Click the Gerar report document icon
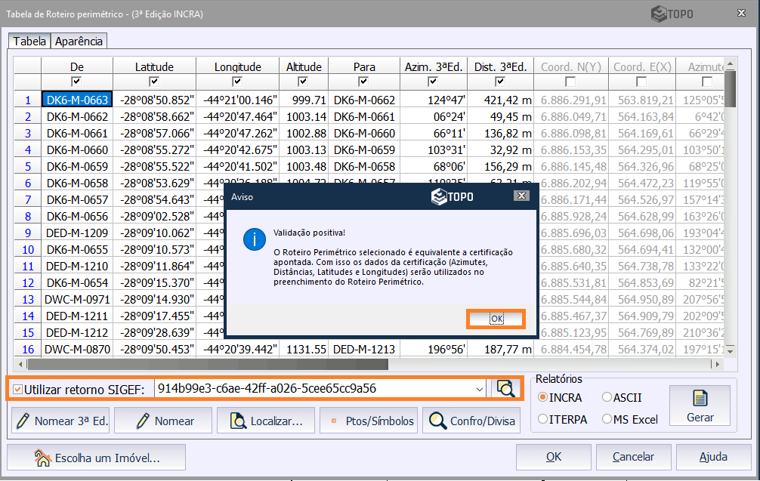This screenshot has height=481, width=760. click(x=700, y=398)
